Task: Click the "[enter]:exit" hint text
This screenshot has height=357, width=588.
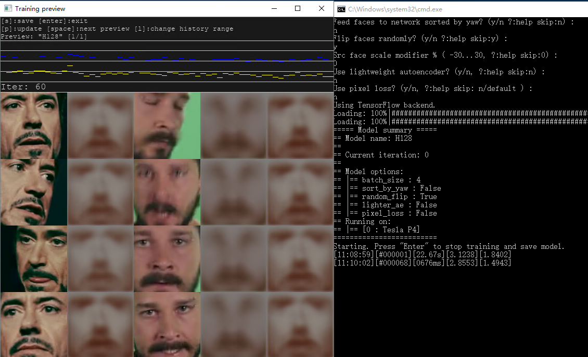Action: pyautogui.click(x=63, y=21)
